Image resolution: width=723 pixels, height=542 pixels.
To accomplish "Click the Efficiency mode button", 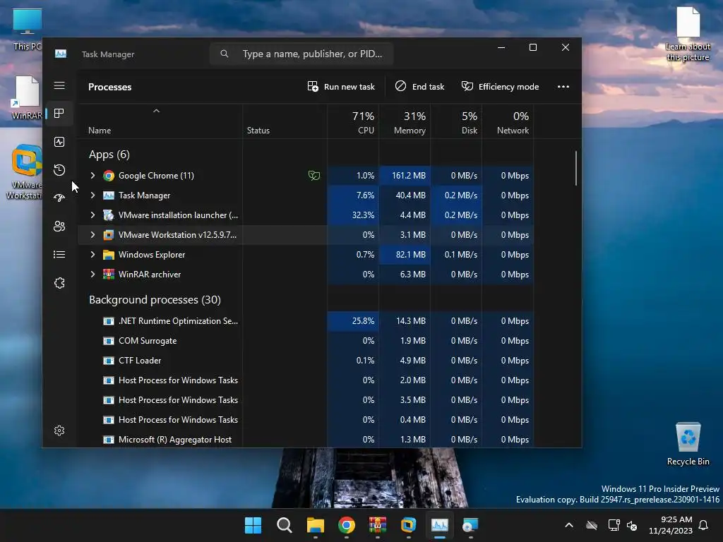I will click(501, 87).
